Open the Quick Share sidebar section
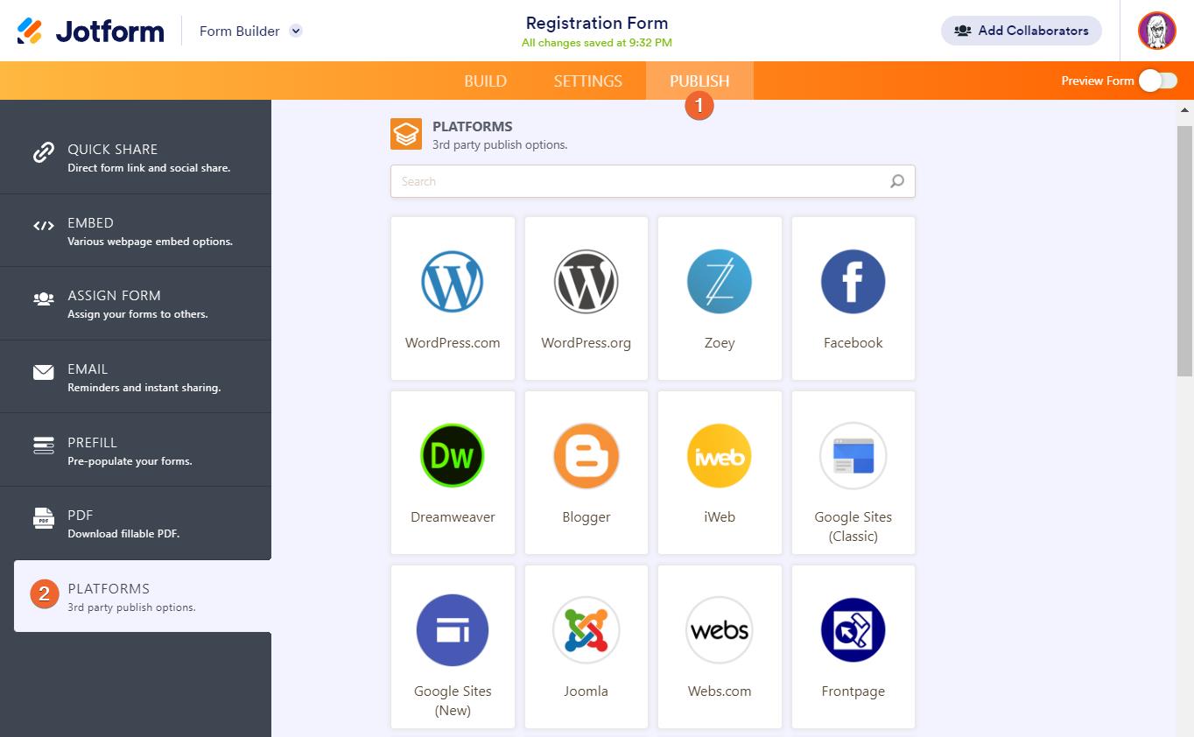This screenshot has height=737, width=1194. [136, 158]
